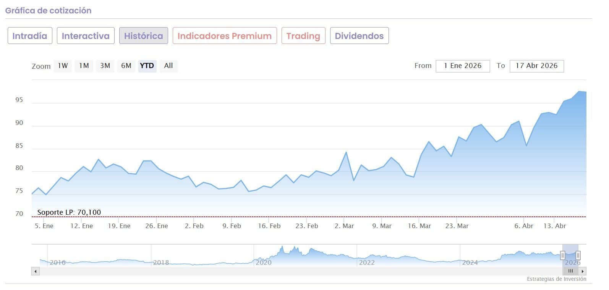
Task: Click the navigator's left range handle
Action: coord(563,255)
